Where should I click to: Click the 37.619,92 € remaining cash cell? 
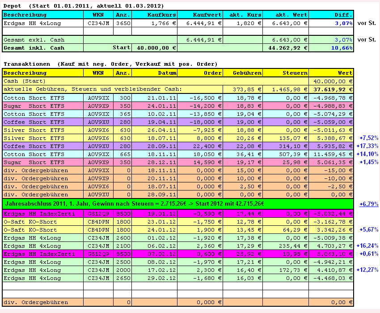point(333,89)
